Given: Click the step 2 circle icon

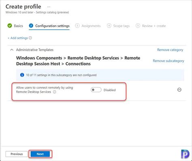Looking at the screenshot, I should coord(31,26).
